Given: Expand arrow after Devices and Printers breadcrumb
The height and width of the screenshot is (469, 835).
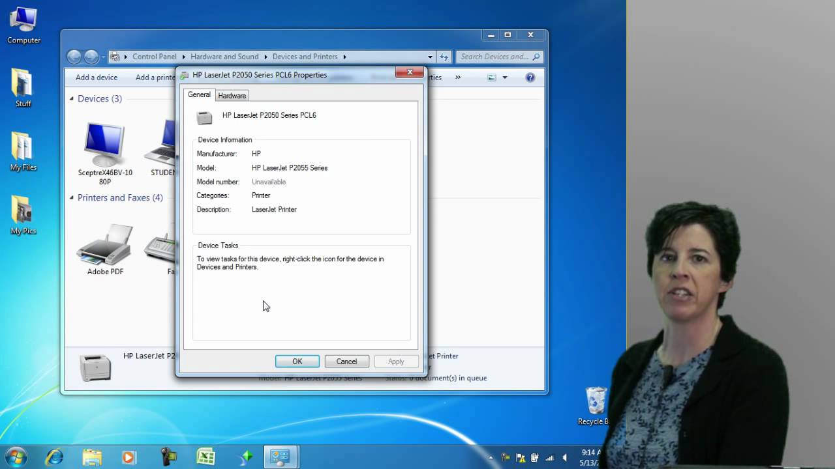Looking at the screenshot, I should tap(344, 57).
